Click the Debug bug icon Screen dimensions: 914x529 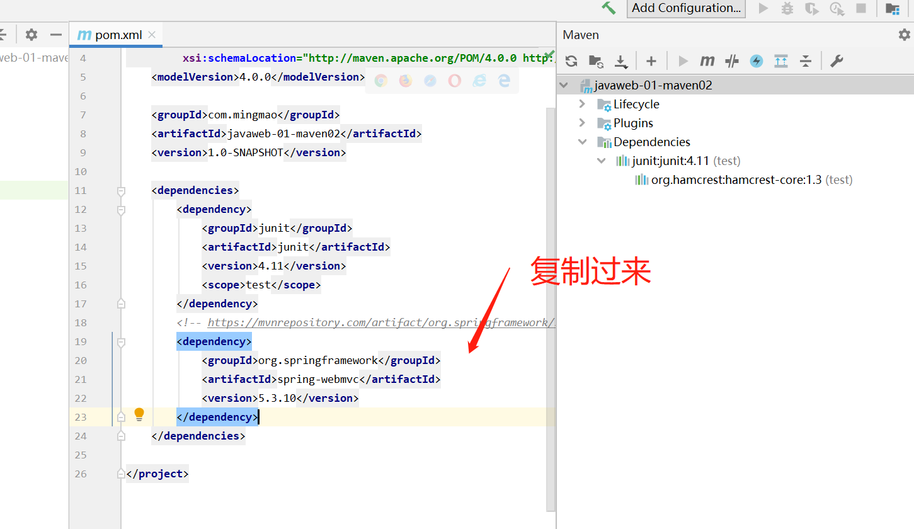point(787,8)
